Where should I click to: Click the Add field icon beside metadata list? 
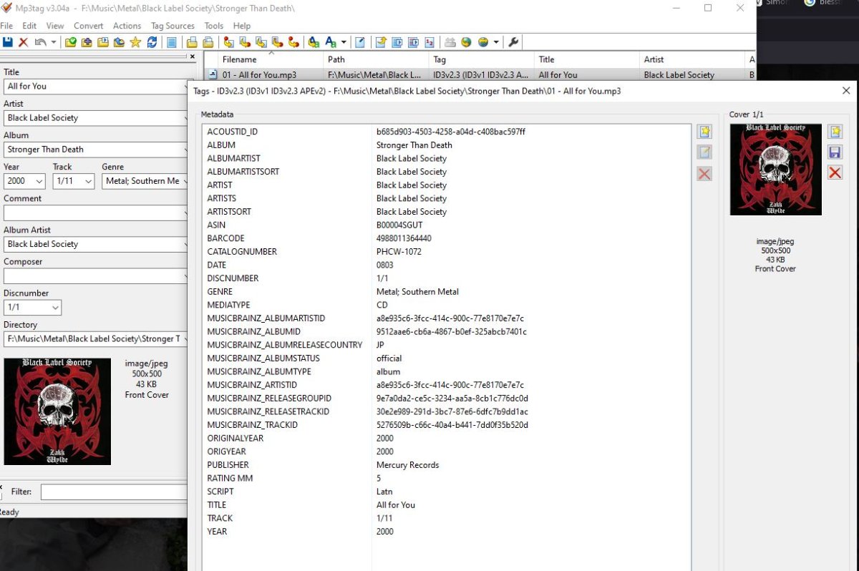[704, 132]
